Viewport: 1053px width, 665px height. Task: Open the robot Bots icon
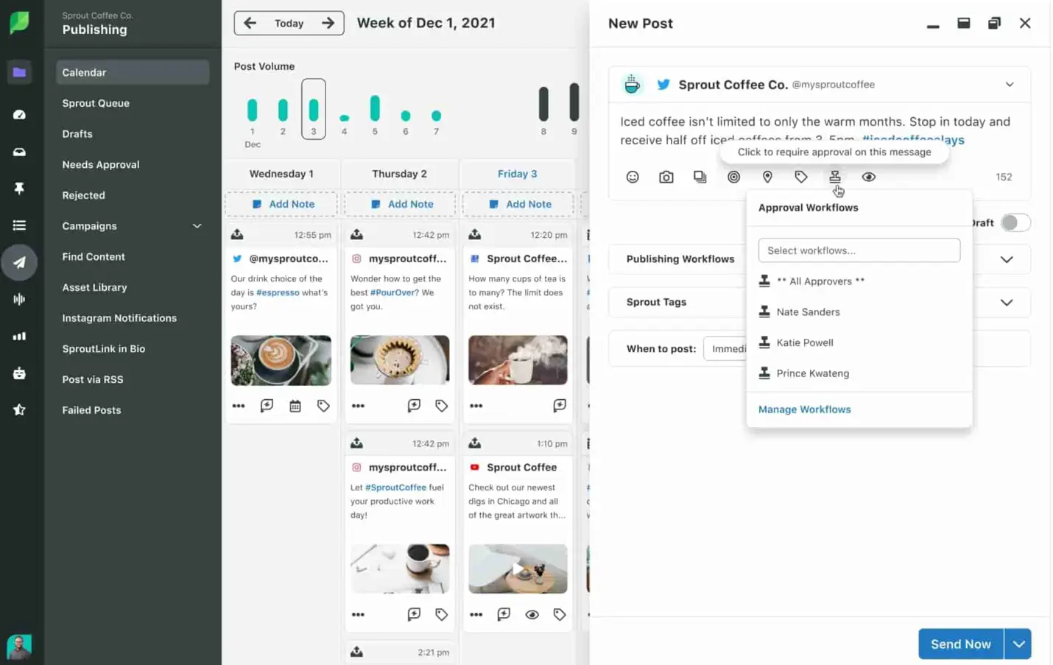[x=19, y=373]
